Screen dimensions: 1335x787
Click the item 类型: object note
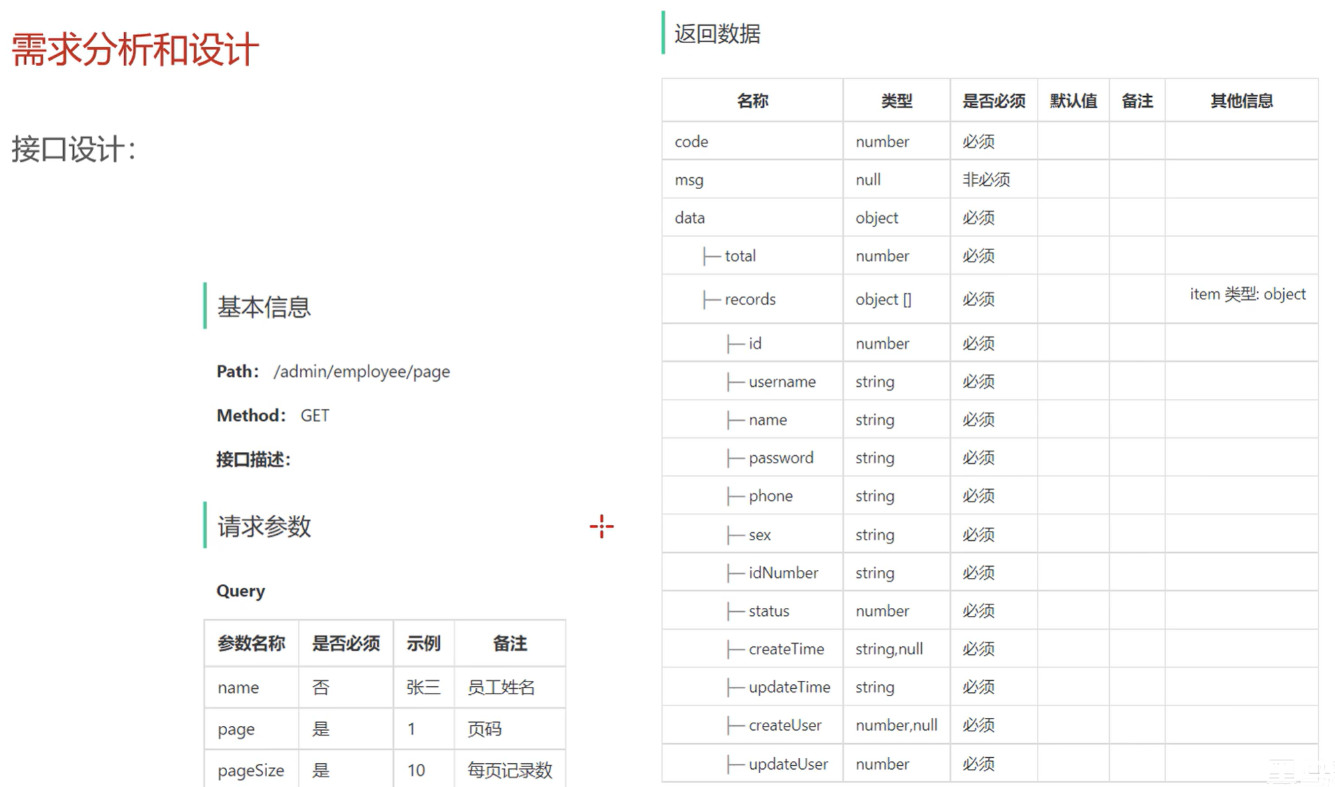[1247, 294]
